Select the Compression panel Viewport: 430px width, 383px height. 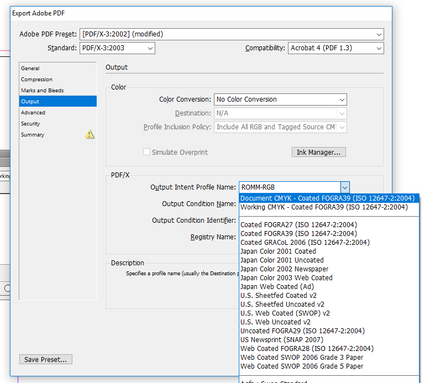58,79
